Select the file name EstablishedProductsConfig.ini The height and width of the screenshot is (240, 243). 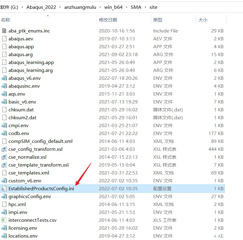pos(41,188)
